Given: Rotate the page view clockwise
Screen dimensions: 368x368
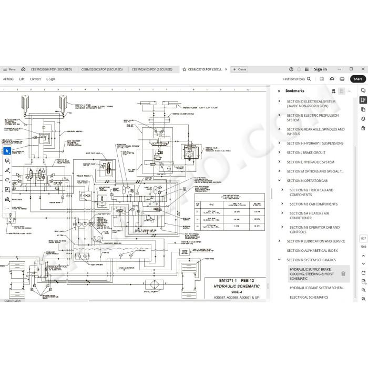Looking at the screenshot, I should pos(363,273).
